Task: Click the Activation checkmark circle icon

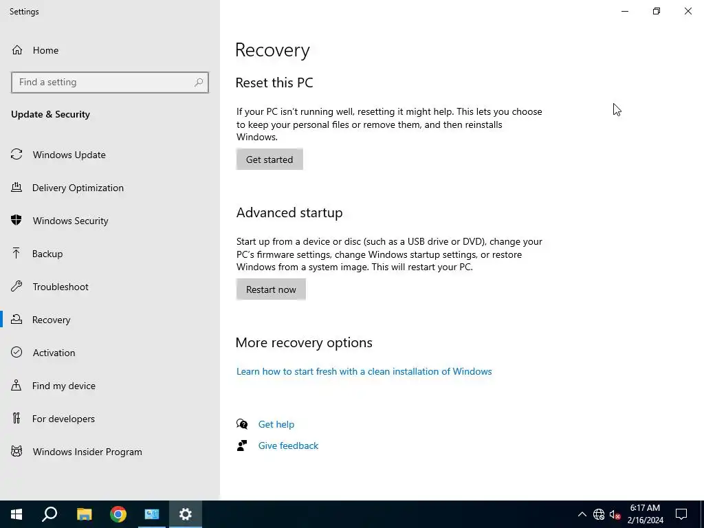Action: tap(16, 352)
